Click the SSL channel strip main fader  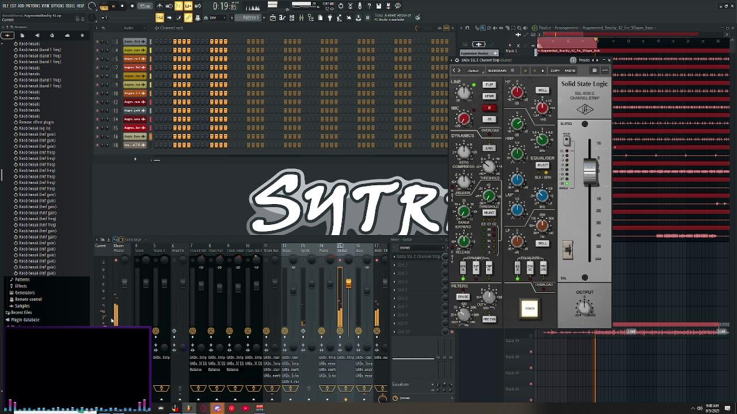pyautogui.click(x=590, y=172)
